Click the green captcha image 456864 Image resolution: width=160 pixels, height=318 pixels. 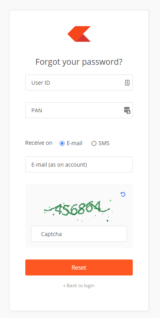point(78,210)
